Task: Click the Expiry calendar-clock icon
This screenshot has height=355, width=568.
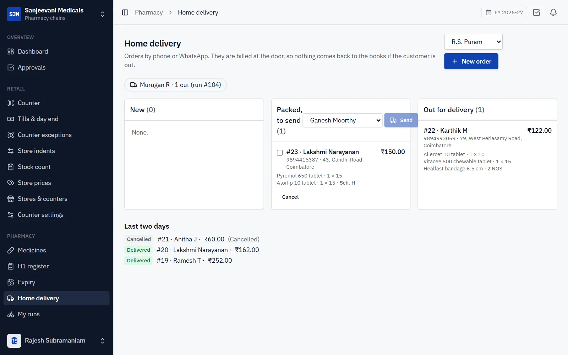Action: (11, 282)
